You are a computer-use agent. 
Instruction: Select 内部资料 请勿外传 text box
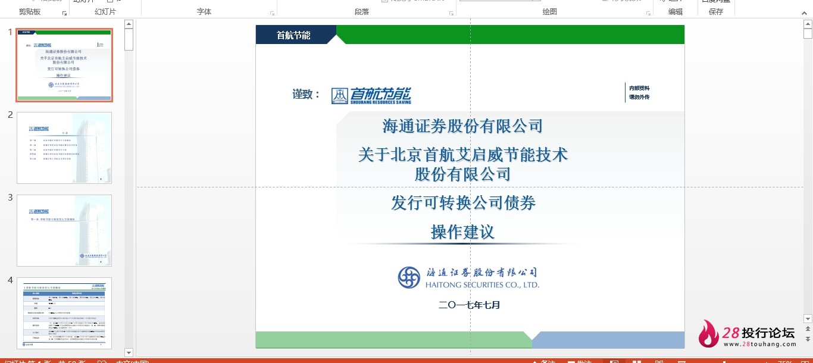(x=639, y=92)
